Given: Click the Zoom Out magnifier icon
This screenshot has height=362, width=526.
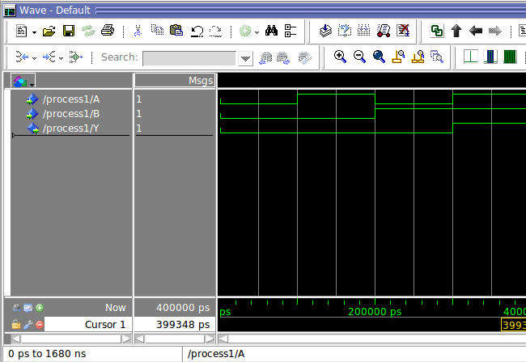Looking at the screenshot, I should (x=359, y=57).
